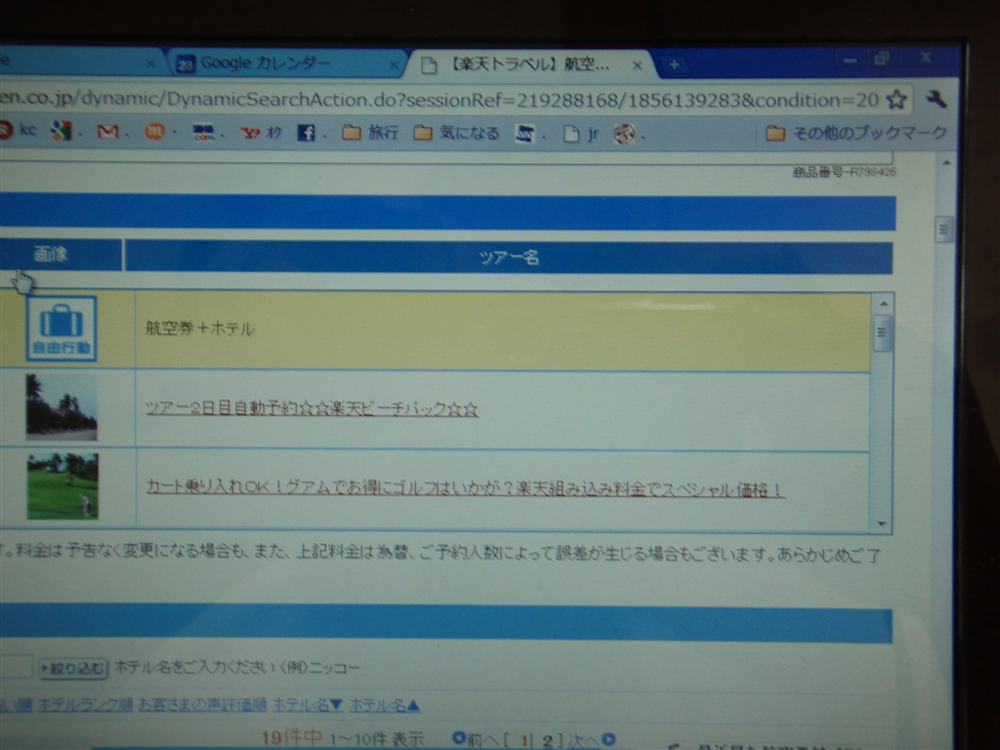Open the orange mixi bookmark icon
Screen dimensions: 1000x750
[154, 132]
